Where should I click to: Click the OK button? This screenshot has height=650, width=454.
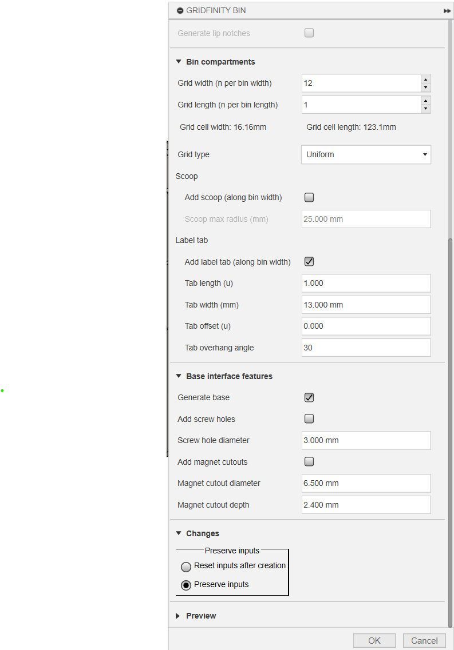point(374,640)
